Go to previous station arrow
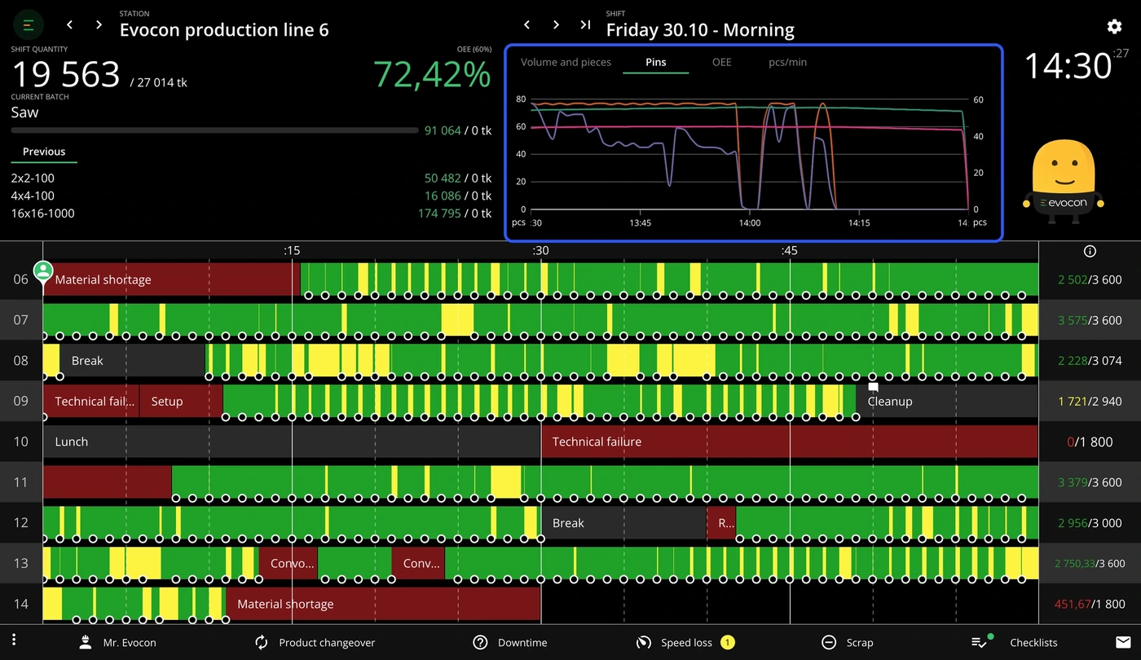The width and height of the screenshot is (1141, 660). pyautogui.click(x=70, y=24)
